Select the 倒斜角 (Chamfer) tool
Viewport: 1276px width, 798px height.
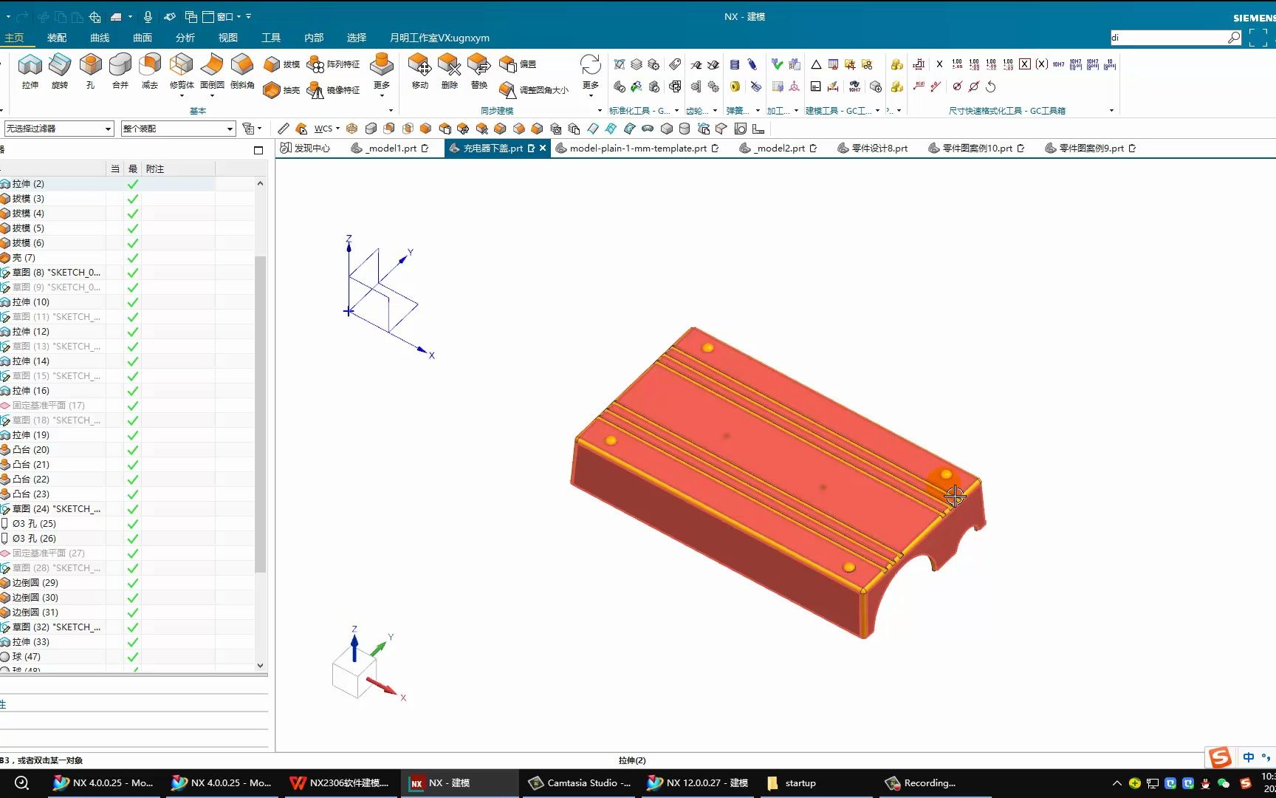tap(242, 72)
